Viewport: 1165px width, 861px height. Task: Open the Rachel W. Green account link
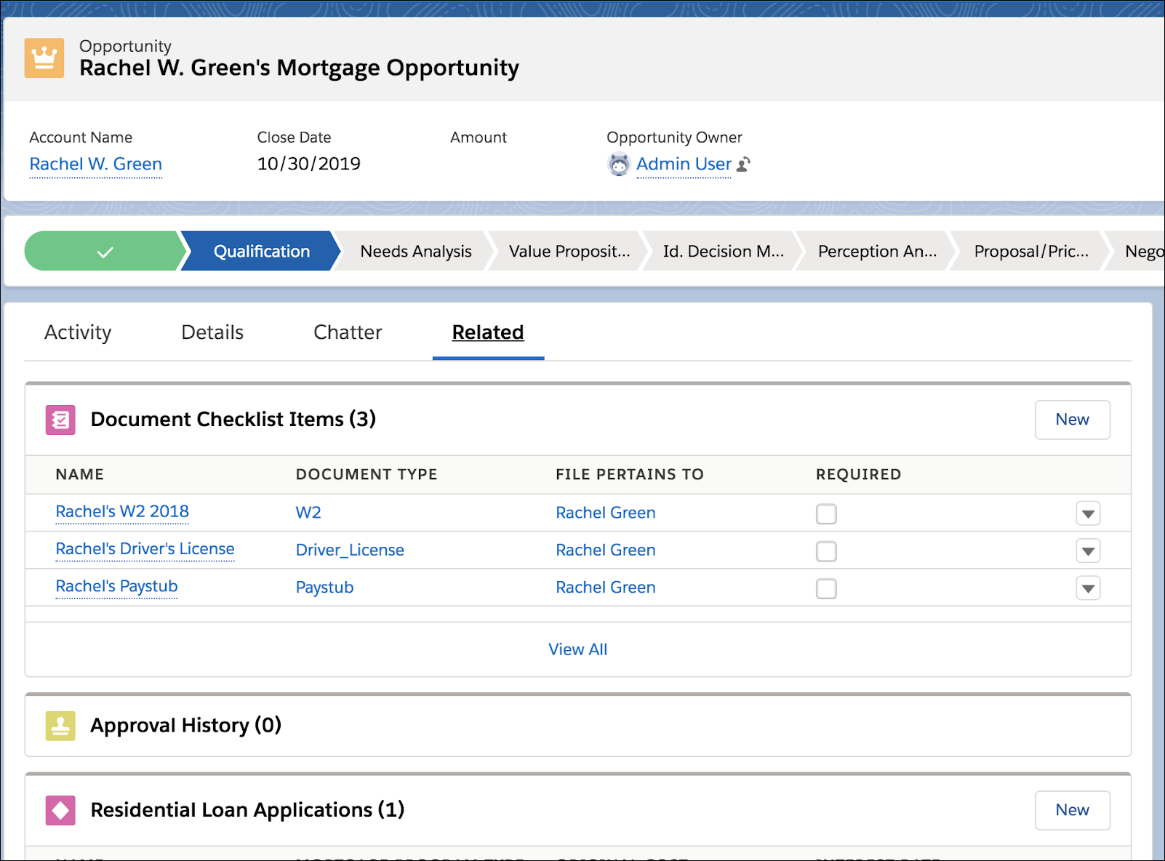pos(96,164)
